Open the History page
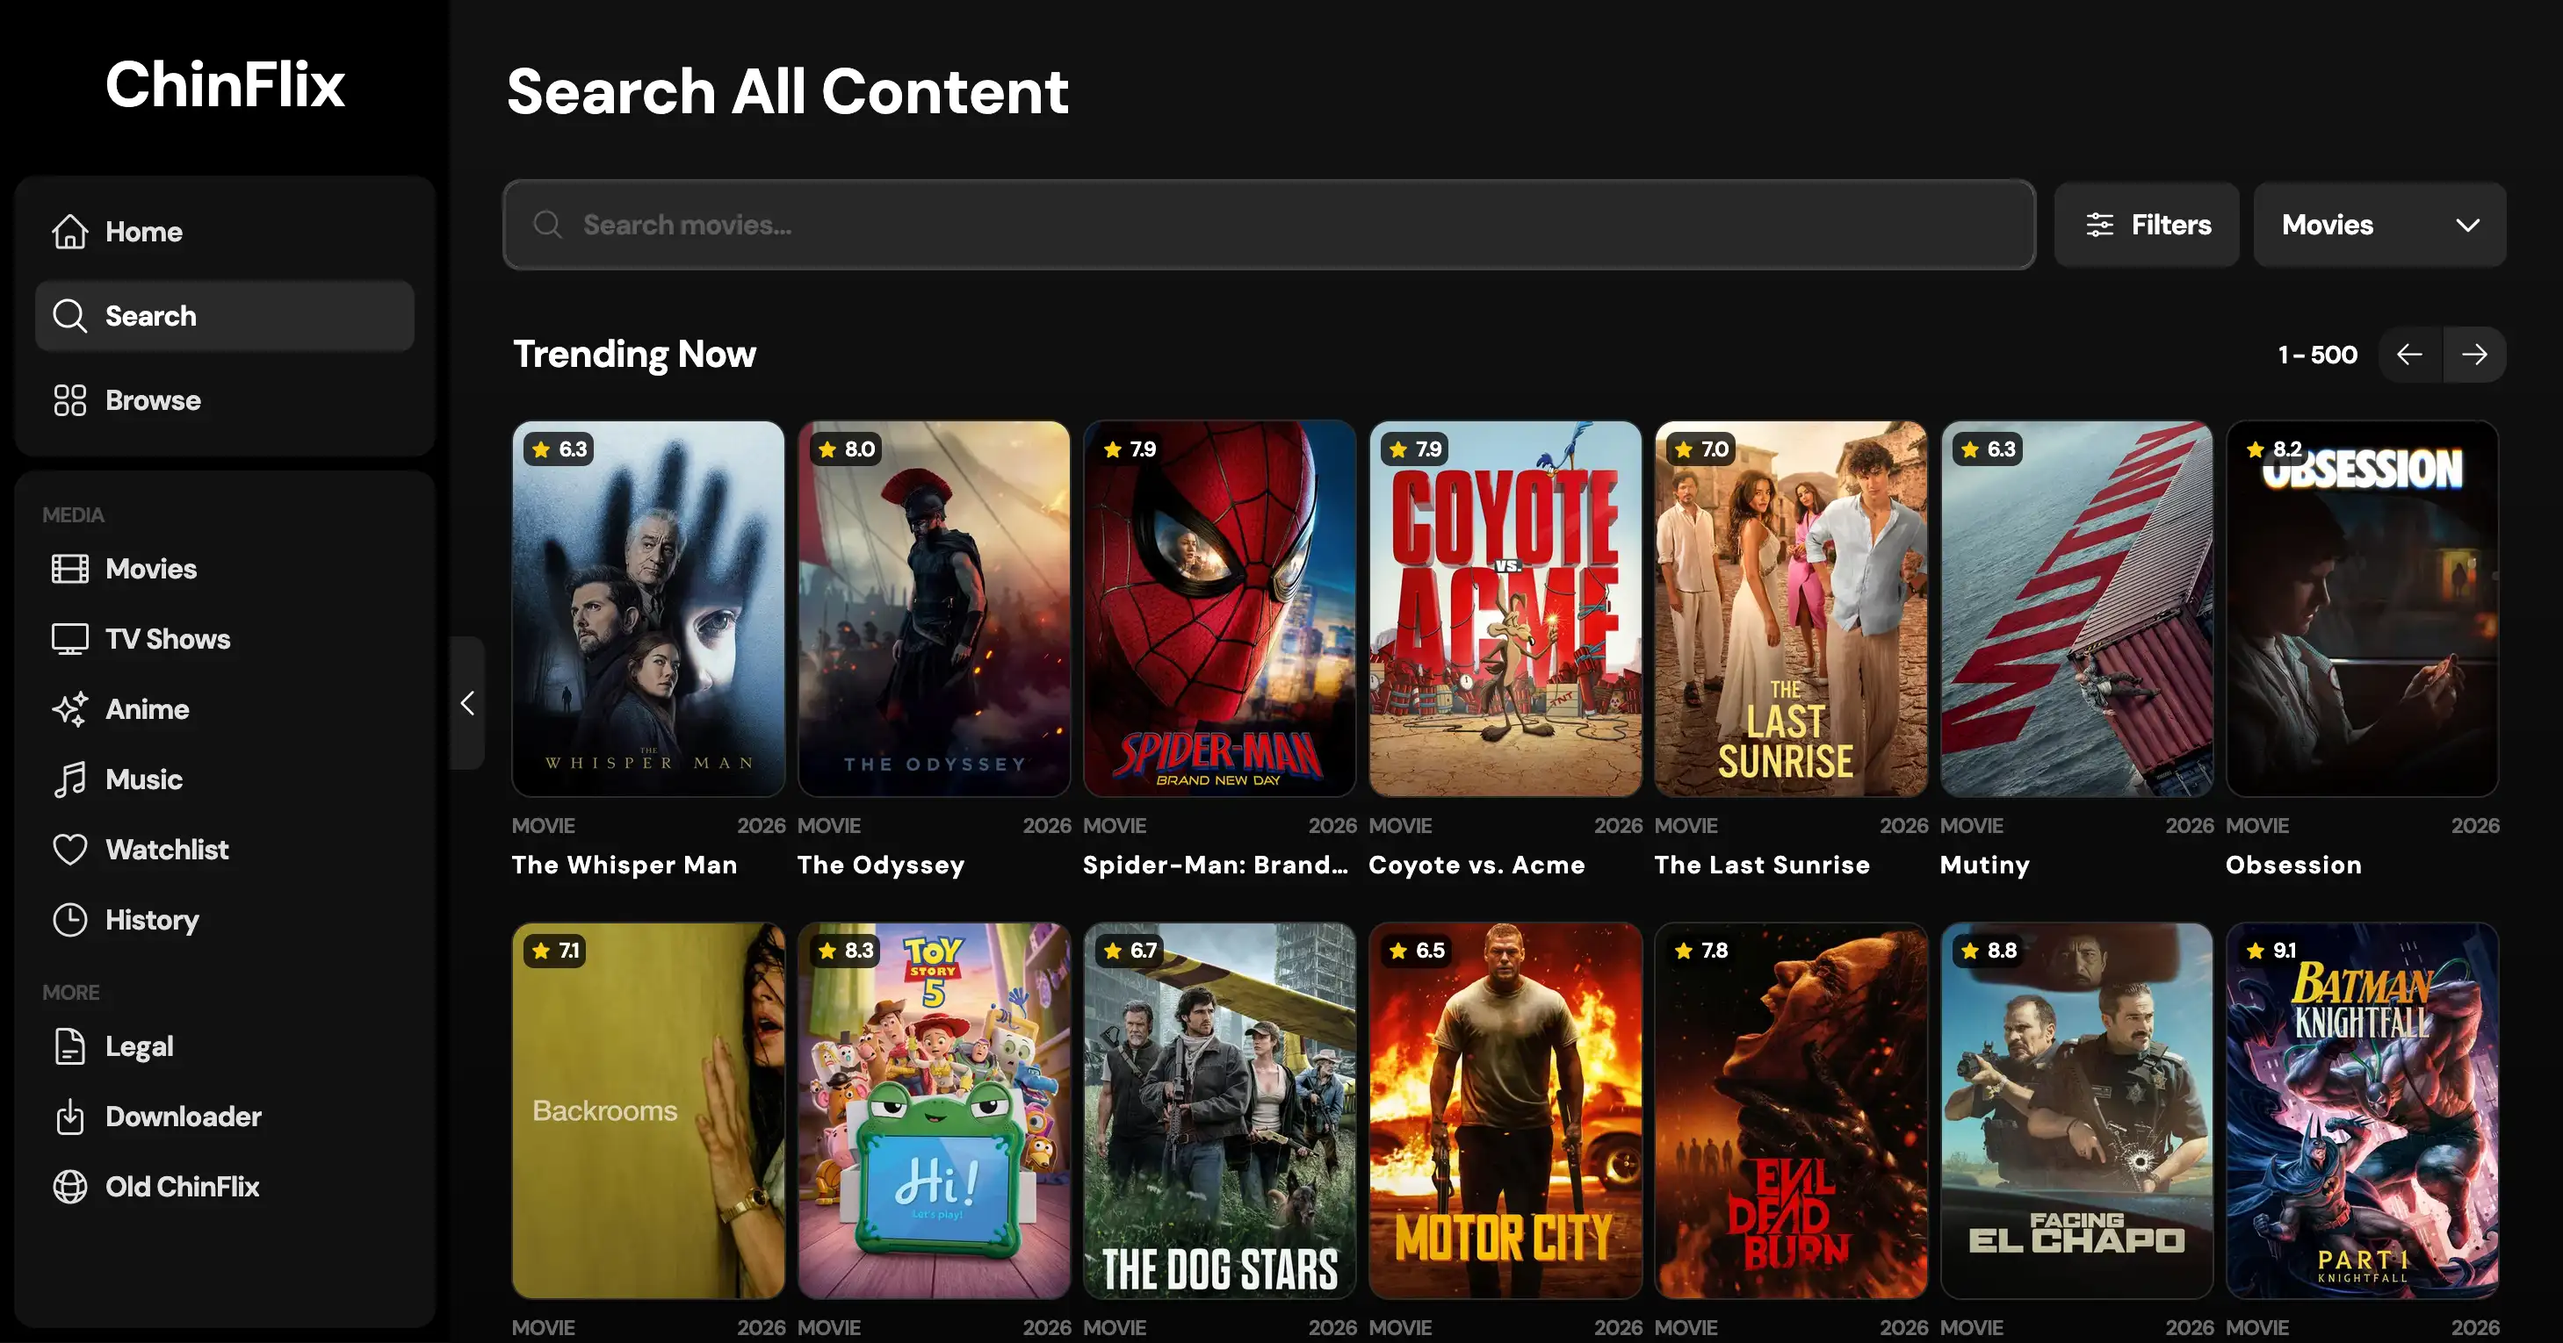This screenshot has width=2563, height=1343. pyautogui.click(x=225, y=920)
